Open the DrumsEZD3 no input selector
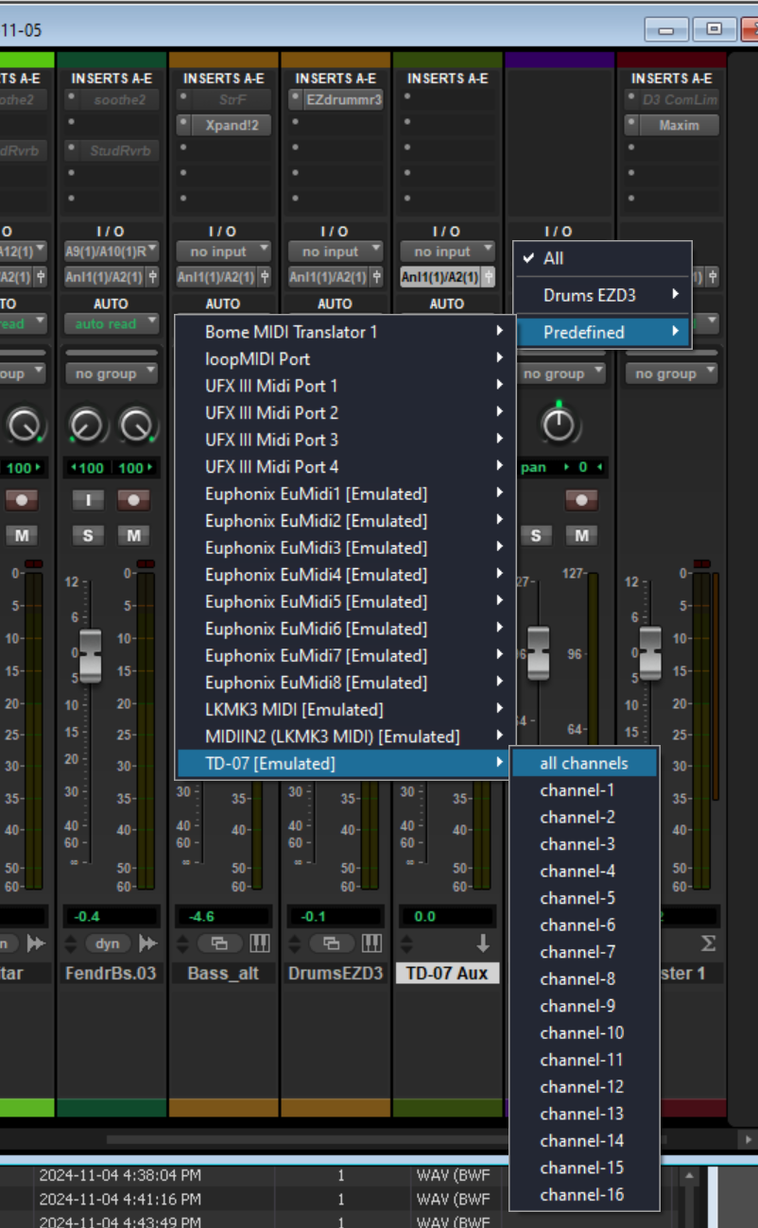Screen dimensions: 758x1228 335,251
